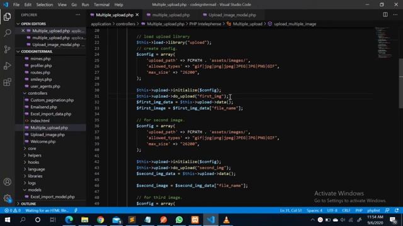Open editor more actions ellipsis

[395, 15]
